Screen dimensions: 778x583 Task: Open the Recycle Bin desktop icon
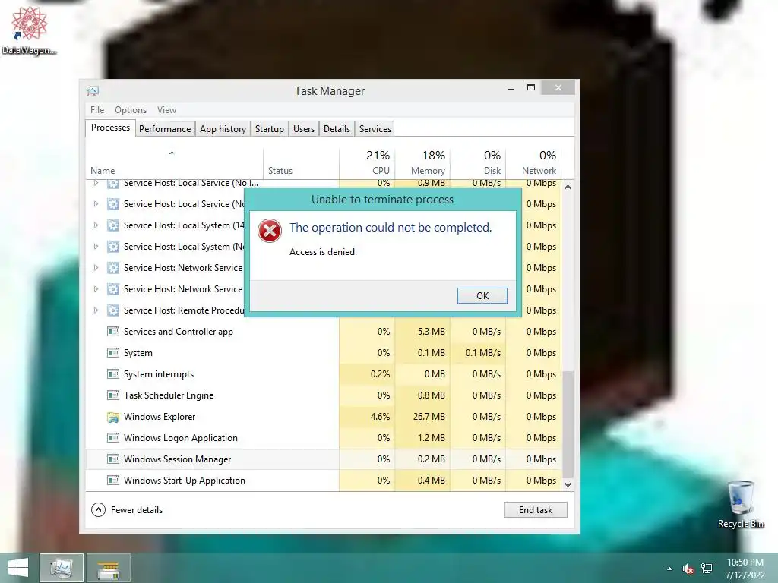tap(741, 504)
